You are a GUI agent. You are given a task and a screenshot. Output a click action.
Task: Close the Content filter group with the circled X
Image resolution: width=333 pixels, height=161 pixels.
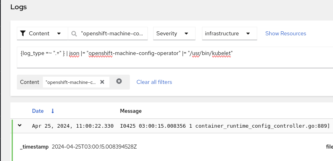tap(119, 81)
